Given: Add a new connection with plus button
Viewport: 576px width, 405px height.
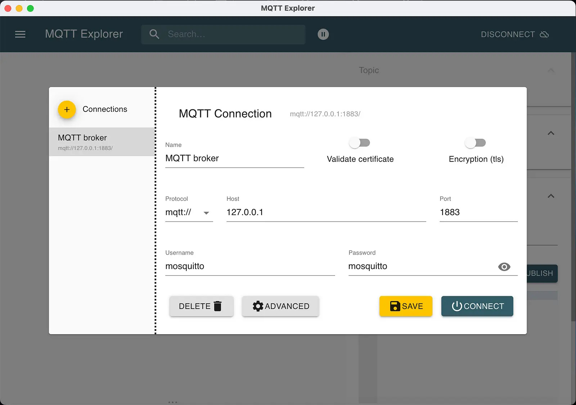Looking at the screenshot, I should click(67, 109).
